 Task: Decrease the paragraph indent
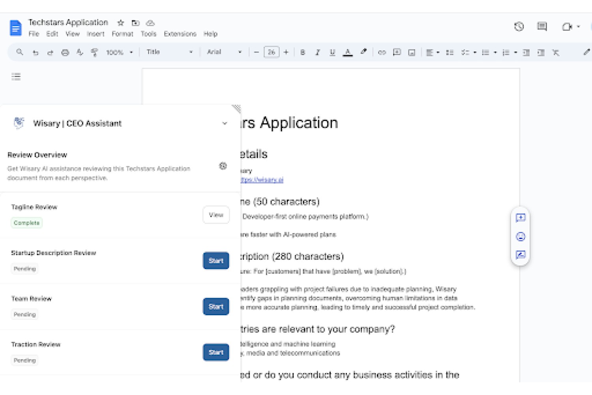[x=526, y=53]
